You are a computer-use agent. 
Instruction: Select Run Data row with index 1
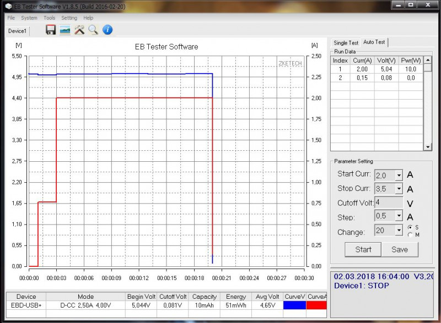tap(377, 69)
